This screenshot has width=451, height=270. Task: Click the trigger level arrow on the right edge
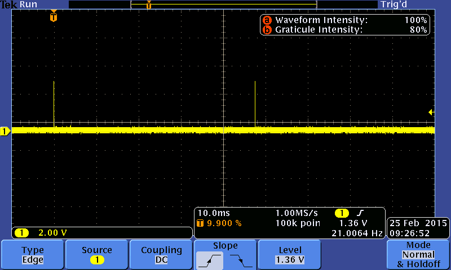click(x=431, y=112)
